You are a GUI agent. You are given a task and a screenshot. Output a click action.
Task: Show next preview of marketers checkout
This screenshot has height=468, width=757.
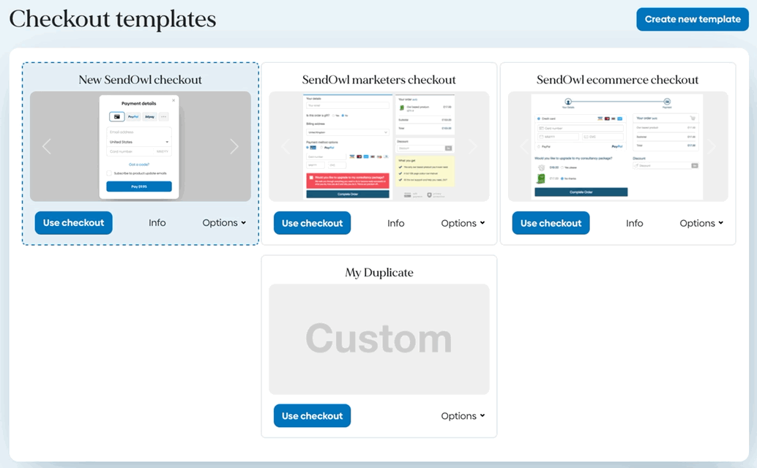click(x=473, y=146)
